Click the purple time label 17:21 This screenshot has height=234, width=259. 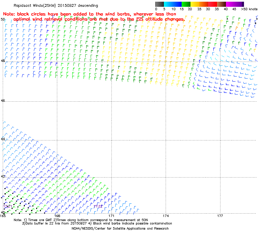[x=7, y=206]
